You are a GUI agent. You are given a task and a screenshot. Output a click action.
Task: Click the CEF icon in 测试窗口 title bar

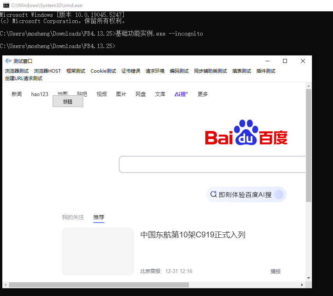tap(9, 61)
